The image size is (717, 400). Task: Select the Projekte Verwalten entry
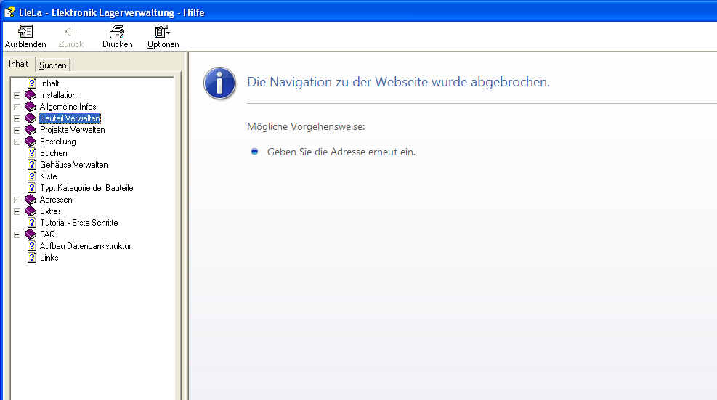72,130
